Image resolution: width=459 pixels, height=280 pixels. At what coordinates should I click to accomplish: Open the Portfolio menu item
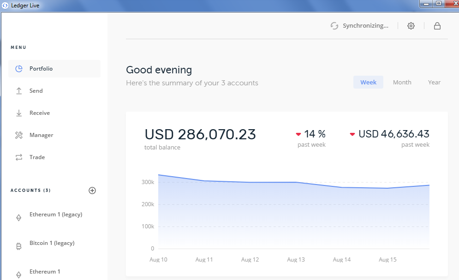pyautogui.click(x=54, y=69)
